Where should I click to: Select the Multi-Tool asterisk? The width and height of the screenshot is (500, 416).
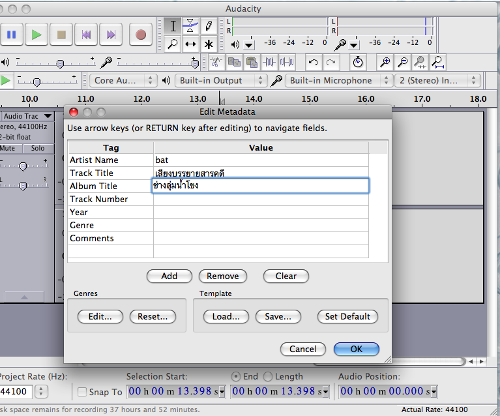[x=209, y=44]
